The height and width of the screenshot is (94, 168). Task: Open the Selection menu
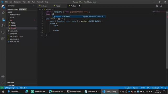(x=18, y=2)
